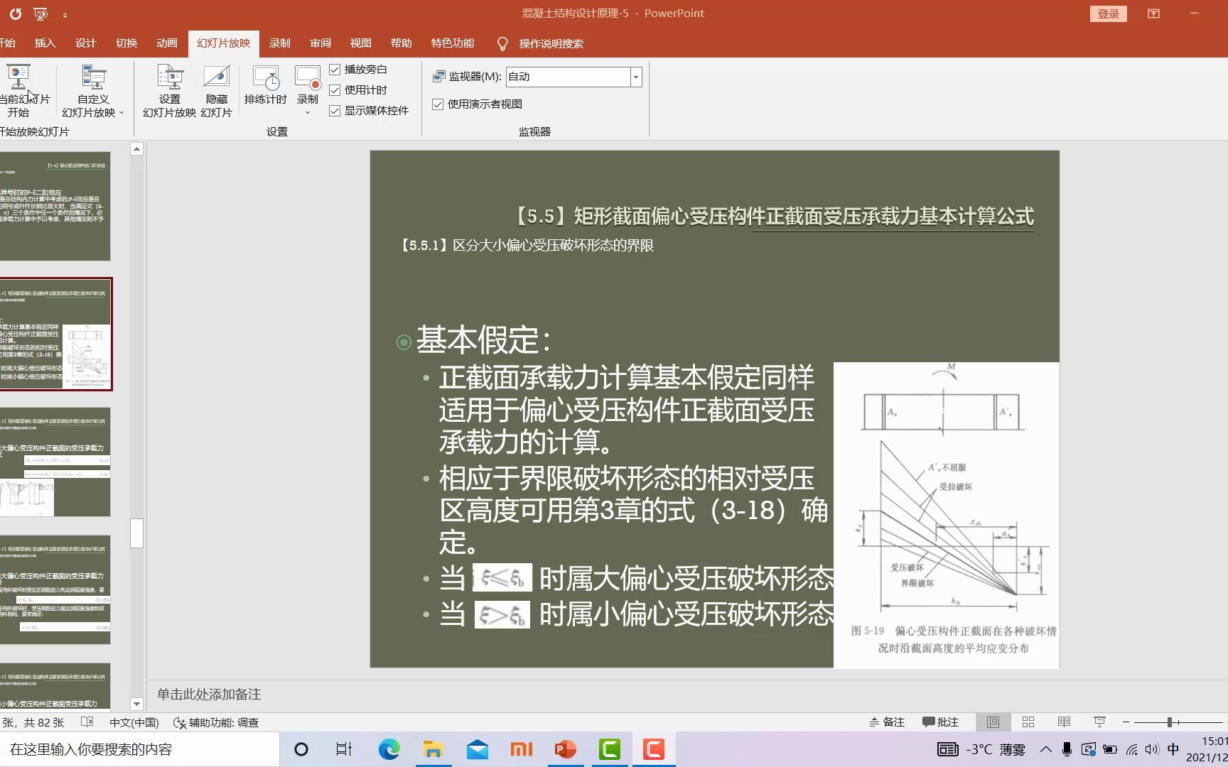
Task: Switch to the 视图 ribbon tab
Action: (360, 43)
